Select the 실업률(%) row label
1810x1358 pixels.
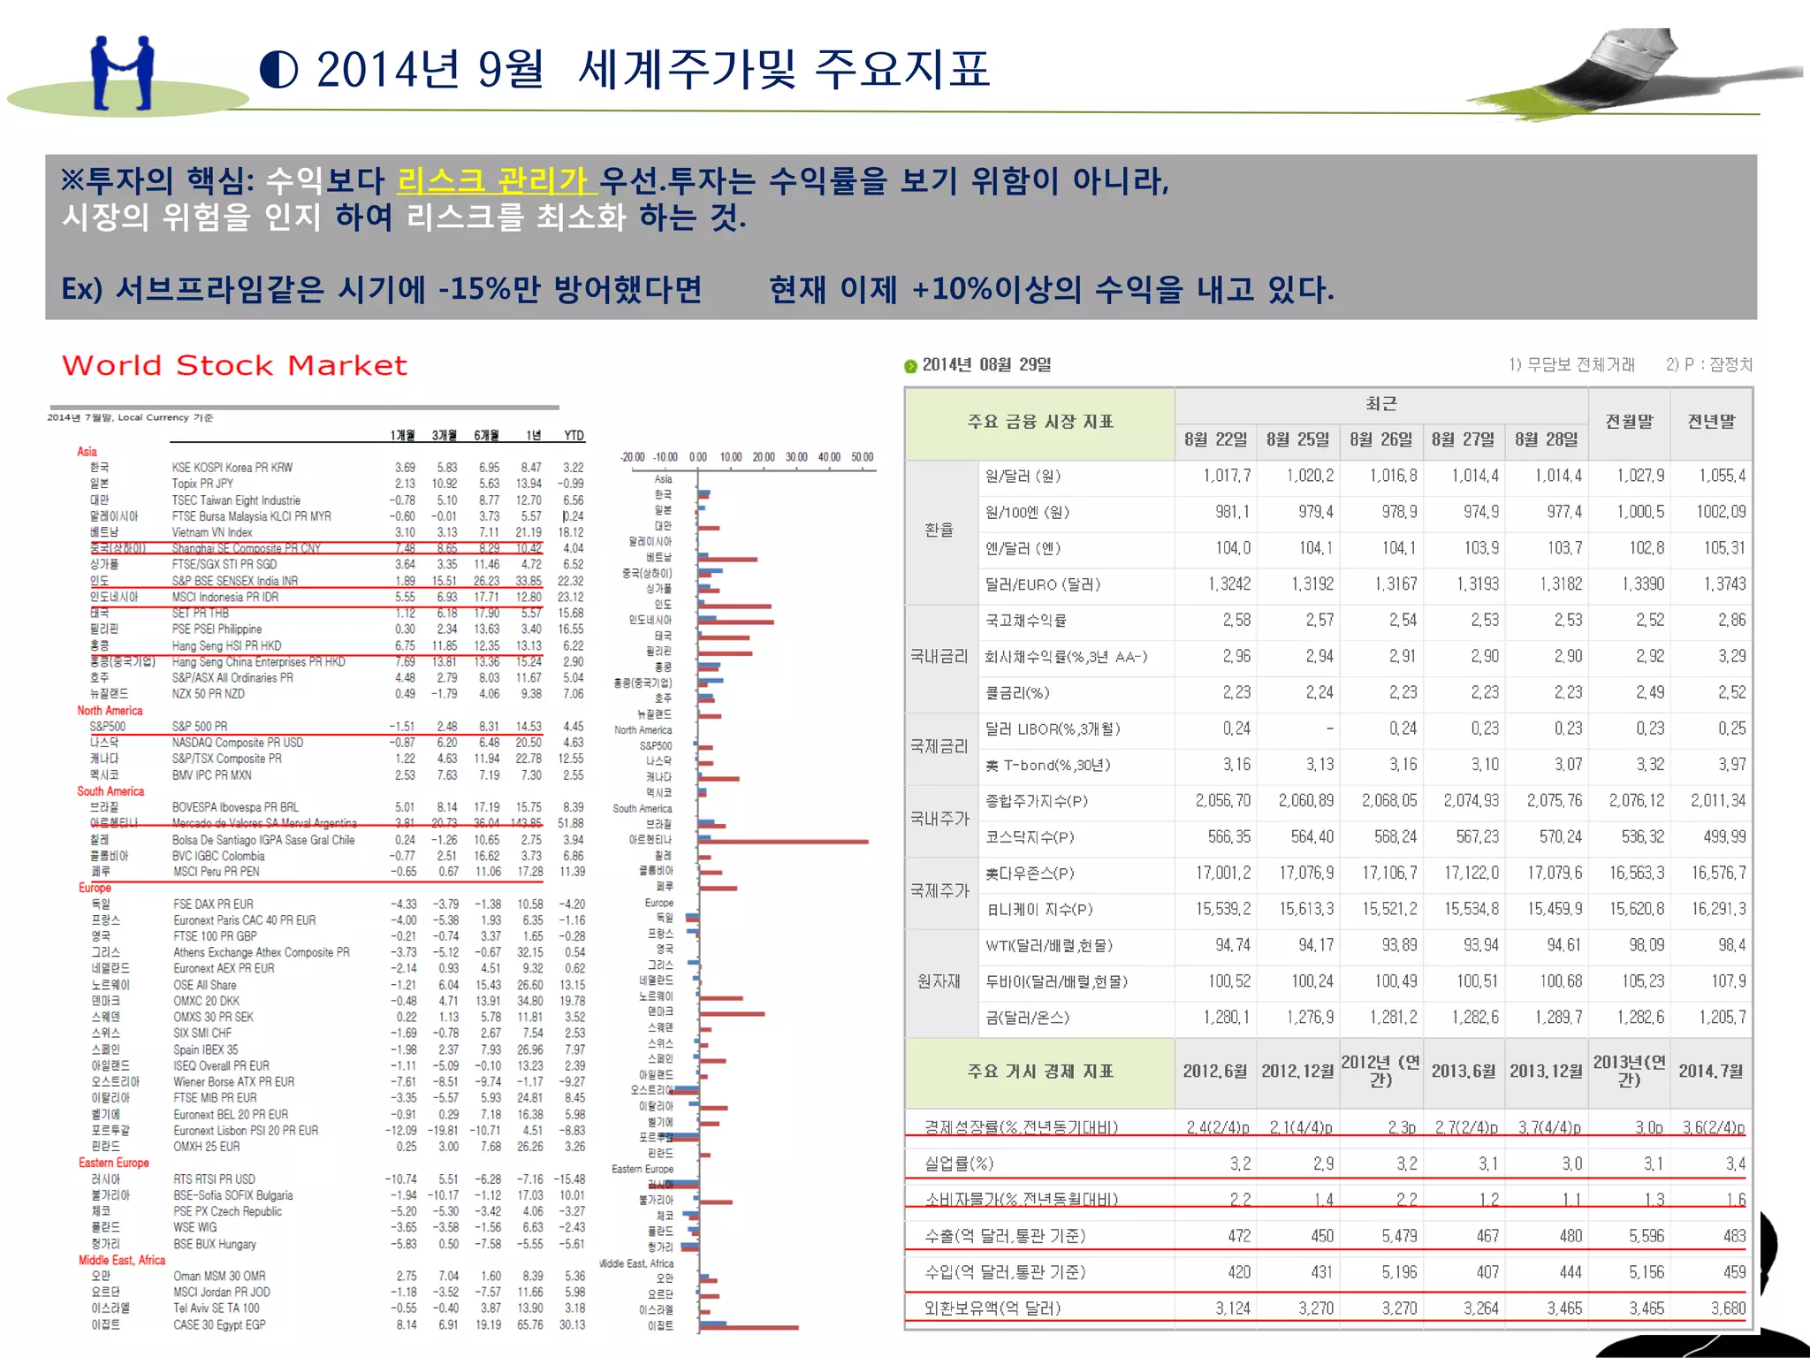coord(959,1164)
